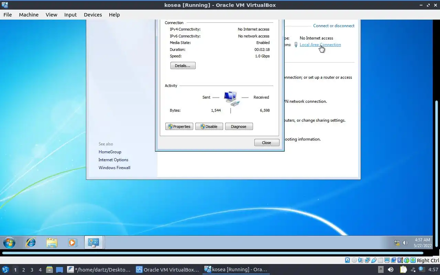Click the sent bytes value 1,544
This screenshot has height=275, width=440.
coord(216,110)
